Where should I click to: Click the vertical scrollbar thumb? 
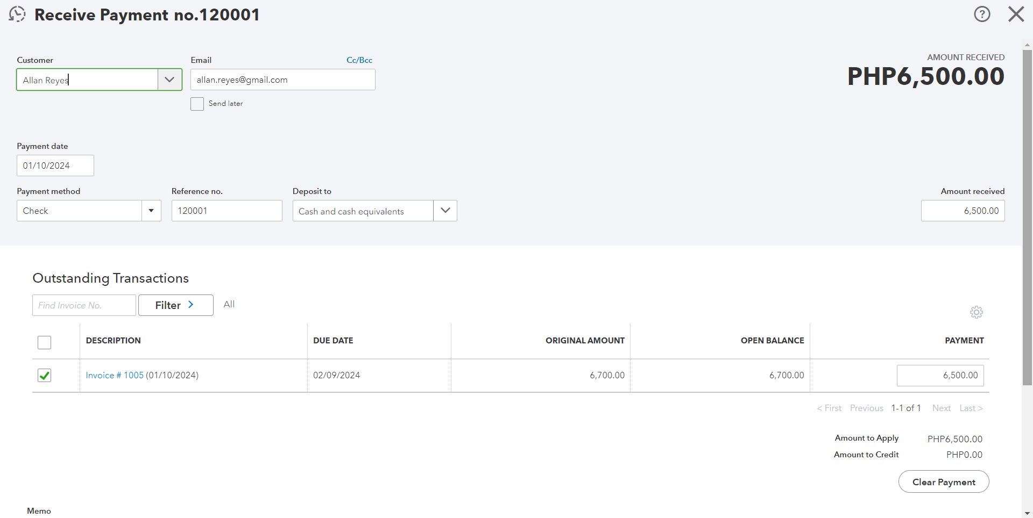(x=1027, y=218)
